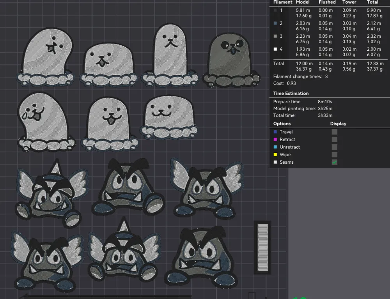The height and width of the screenshot is (299, 390).
Task: Enable the Unretract display checkbox
Action: [335, 147]
